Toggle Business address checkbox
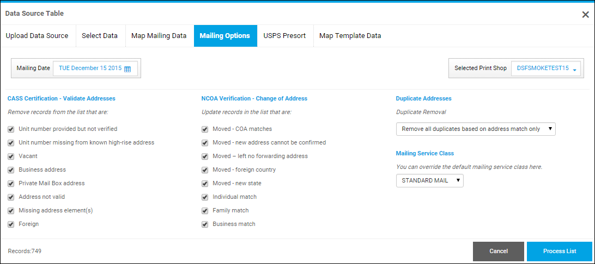This screenshot has width=595, height=264. (x=11, y=170)
